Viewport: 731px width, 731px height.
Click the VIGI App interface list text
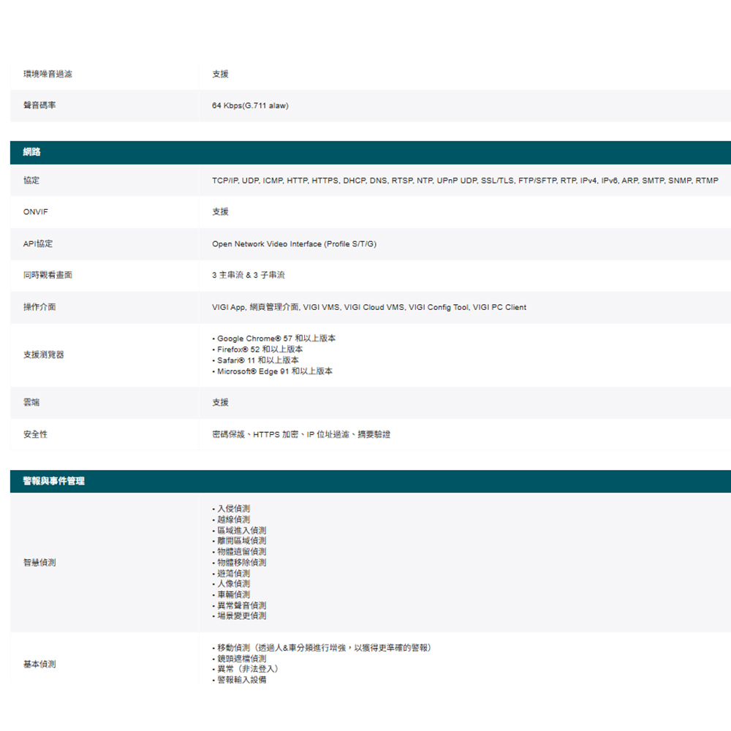tap(369, 307)
